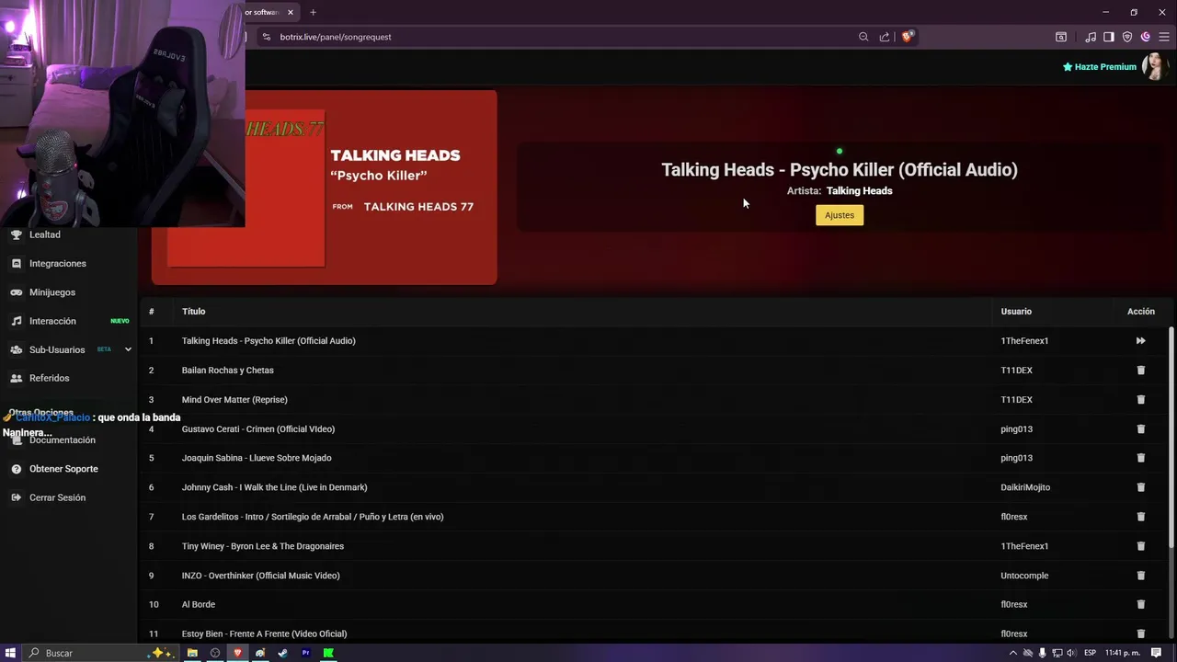The width and height of the screenshot is (1177, 662).
Task: Trash the Al Borde song request
Action: [x=1141, y=604]
